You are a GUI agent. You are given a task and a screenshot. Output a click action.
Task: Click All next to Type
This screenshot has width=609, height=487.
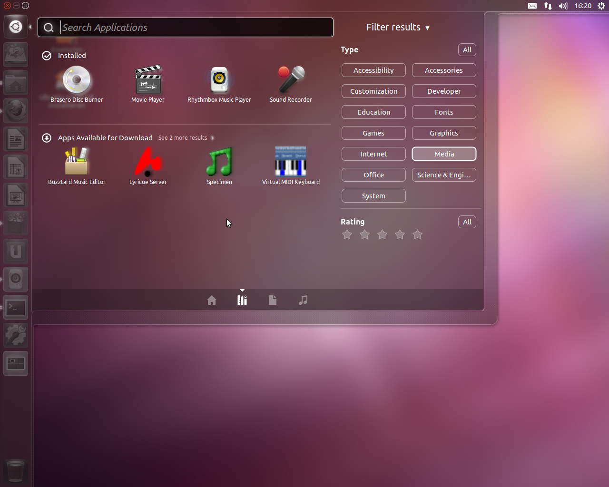coord(467,50)
